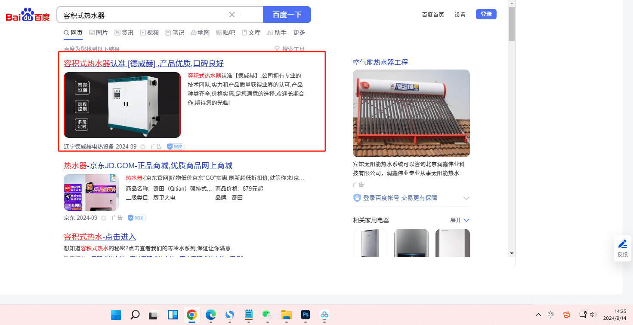Image resolution: width=633 pixels, height=325 pixels.
Task: Click 登录百度帐号 交易更有保障 link
Action: pyautogui.click(x=400, y=198)
